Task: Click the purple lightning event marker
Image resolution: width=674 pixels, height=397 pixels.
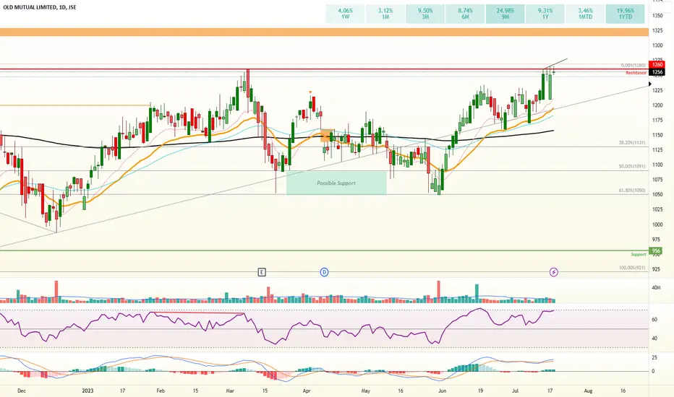Action: pos(554,272)
